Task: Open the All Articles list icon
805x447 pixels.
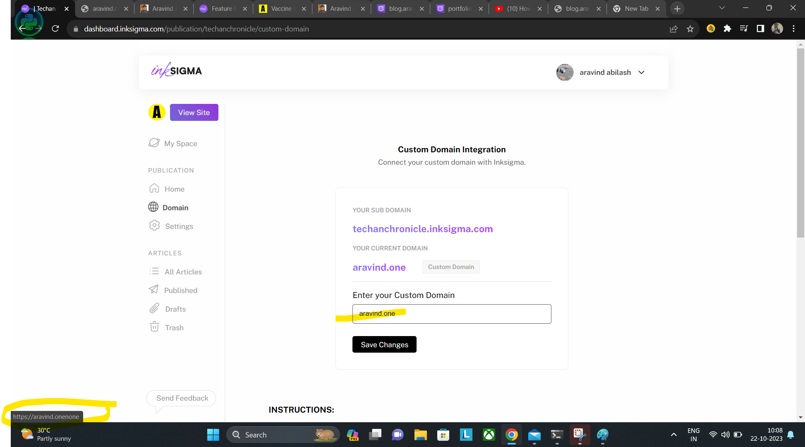Action: click(x=154, y=271)
